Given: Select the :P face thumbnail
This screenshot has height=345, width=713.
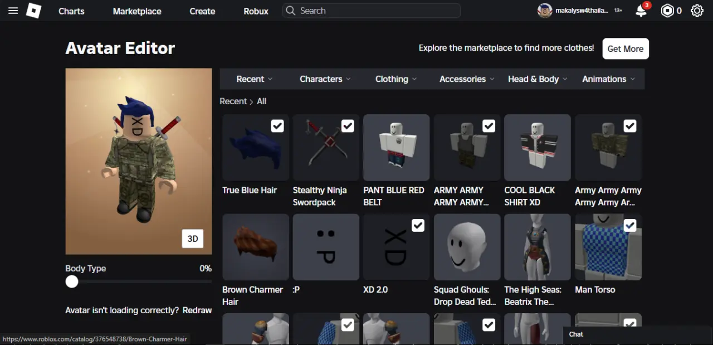Looking at the screenshot, I should point(326,247).
